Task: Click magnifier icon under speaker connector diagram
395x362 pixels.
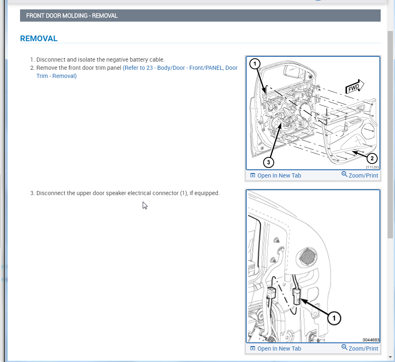Action: tap(344, 347)
